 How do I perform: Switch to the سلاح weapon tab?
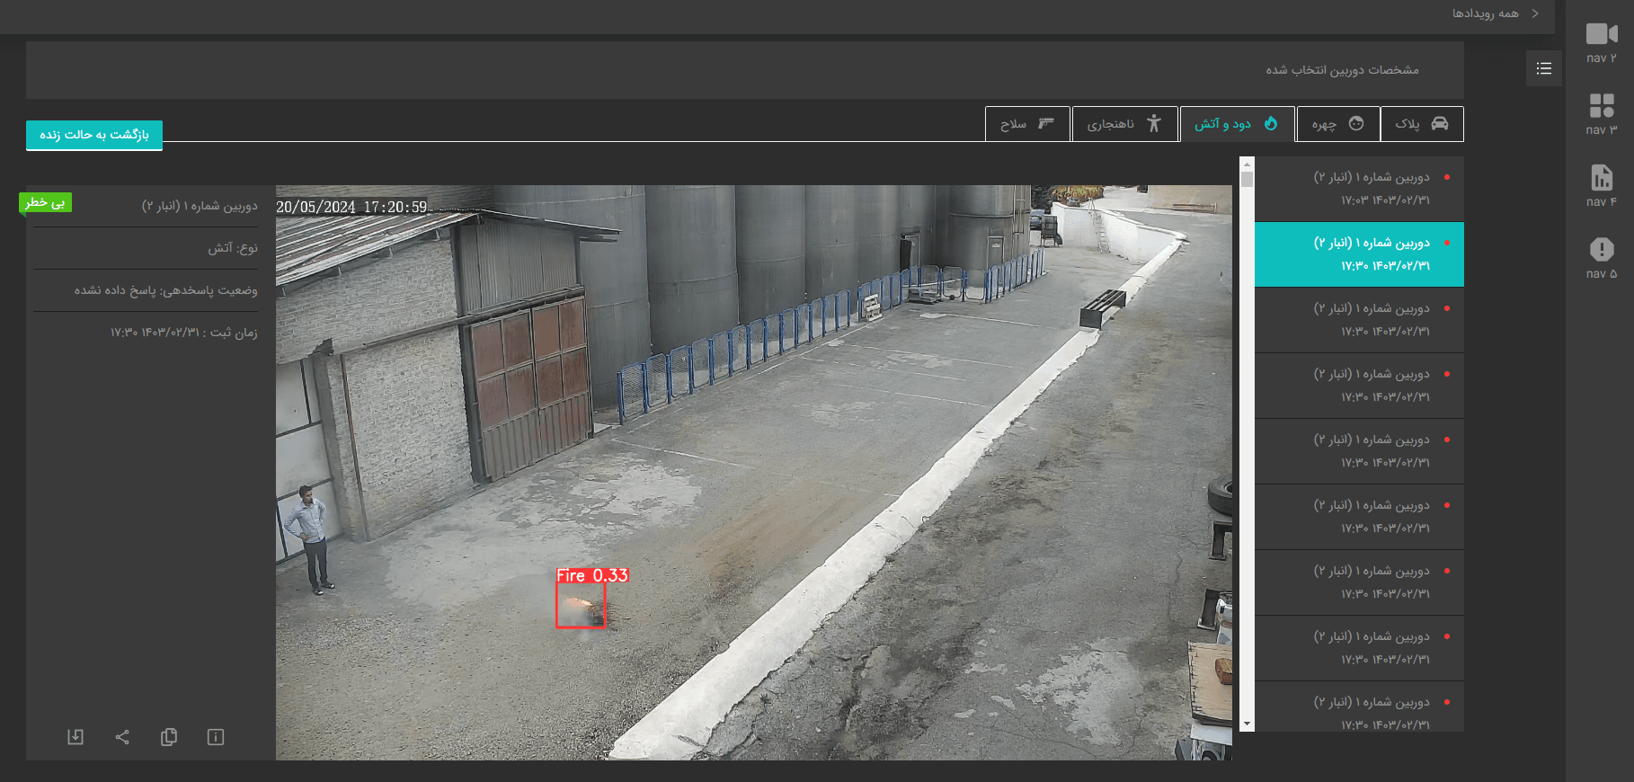pyautogui.click(x=1027, y=124)
